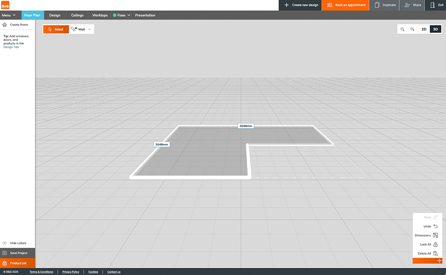
Task: Switch to the Ceilings tab
Action: point(77,15)
